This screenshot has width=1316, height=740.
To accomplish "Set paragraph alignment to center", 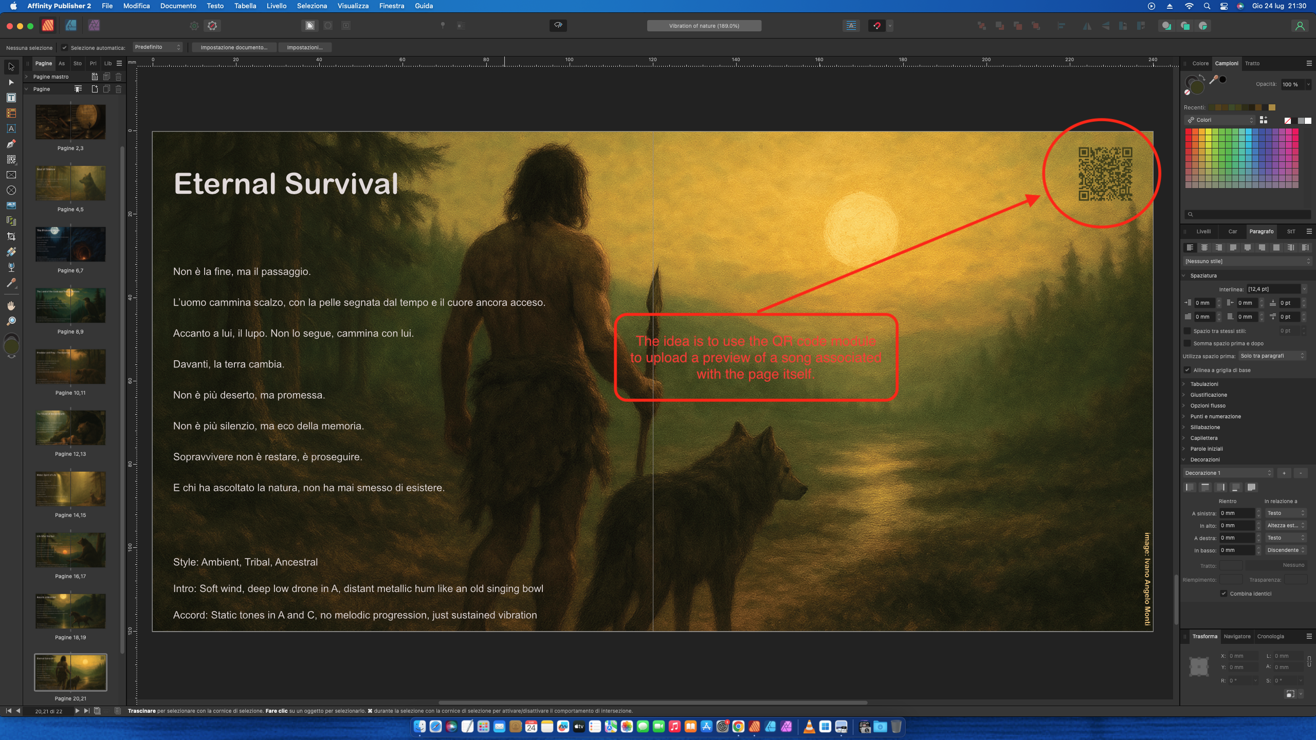I will [1204, 248].
